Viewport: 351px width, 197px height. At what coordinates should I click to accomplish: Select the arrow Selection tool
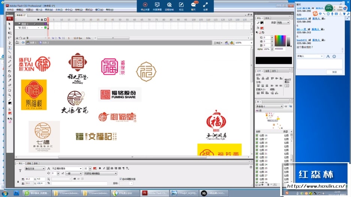tap(10, 24)
